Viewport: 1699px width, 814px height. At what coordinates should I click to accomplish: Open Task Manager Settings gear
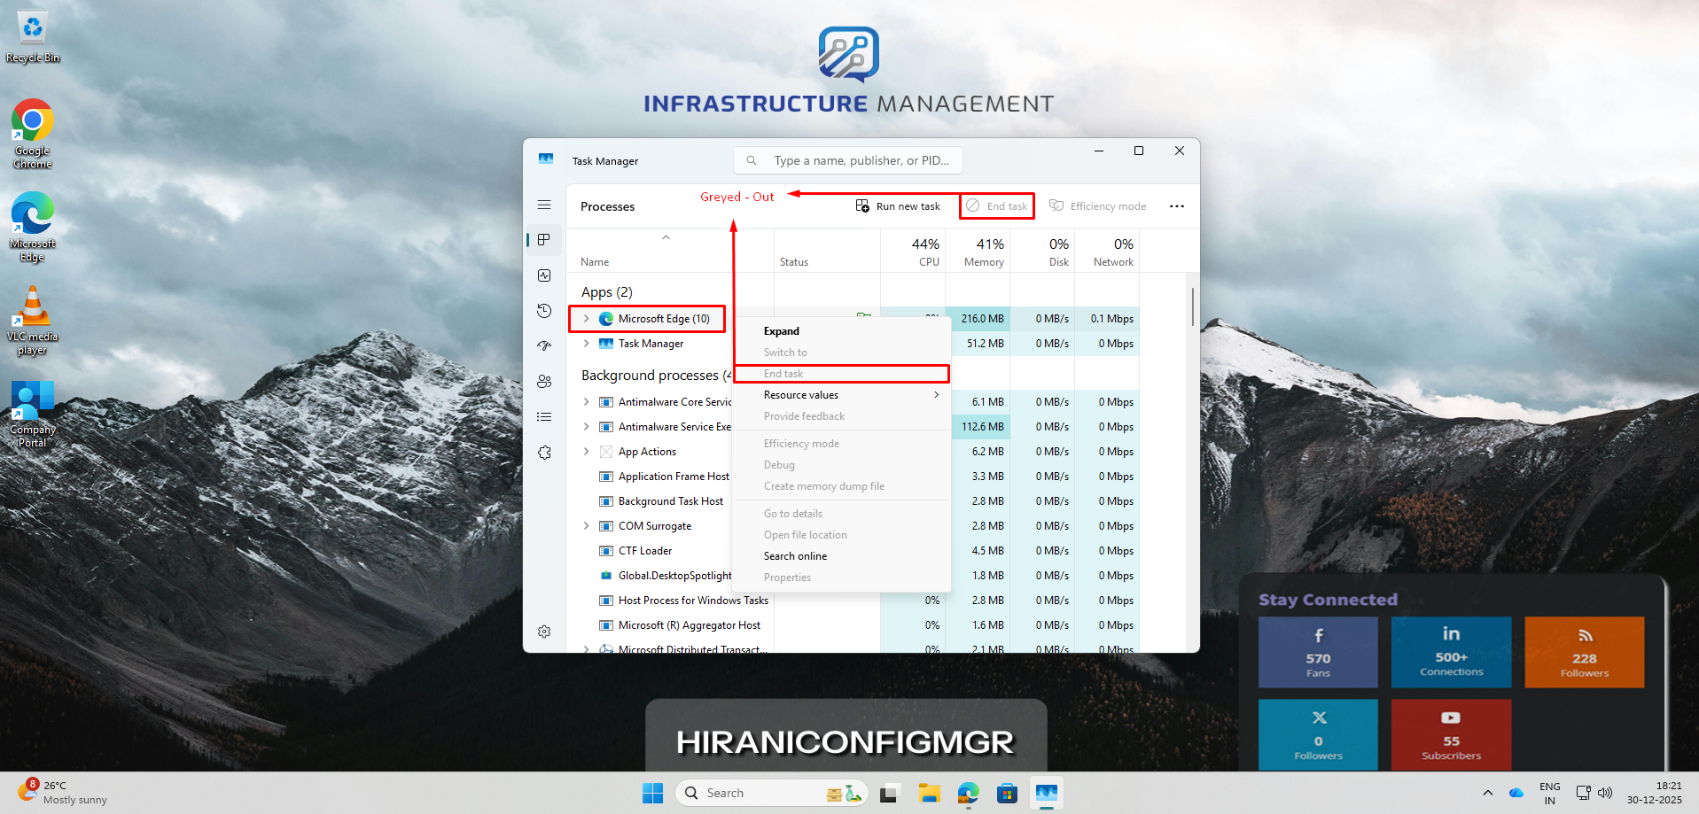(544, 632)
